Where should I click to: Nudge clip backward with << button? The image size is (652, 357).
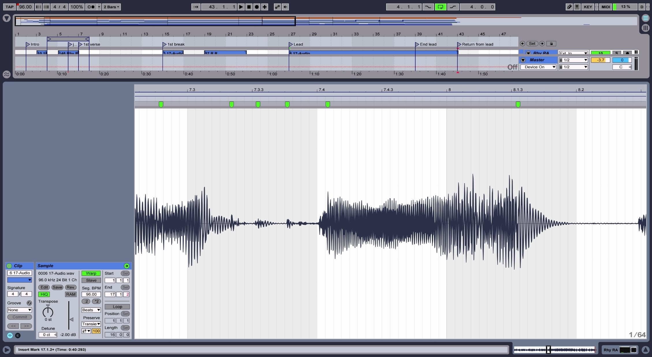pyautogui.click(x=13, y=326)
